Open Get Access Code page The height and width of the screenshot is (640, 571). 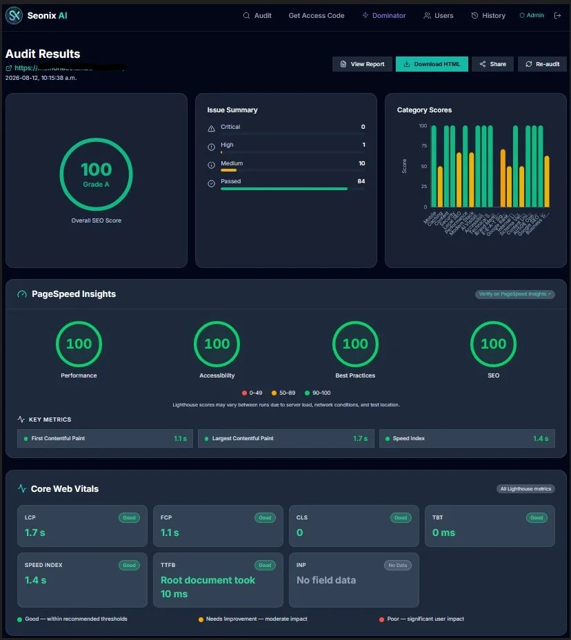point(316,16)
